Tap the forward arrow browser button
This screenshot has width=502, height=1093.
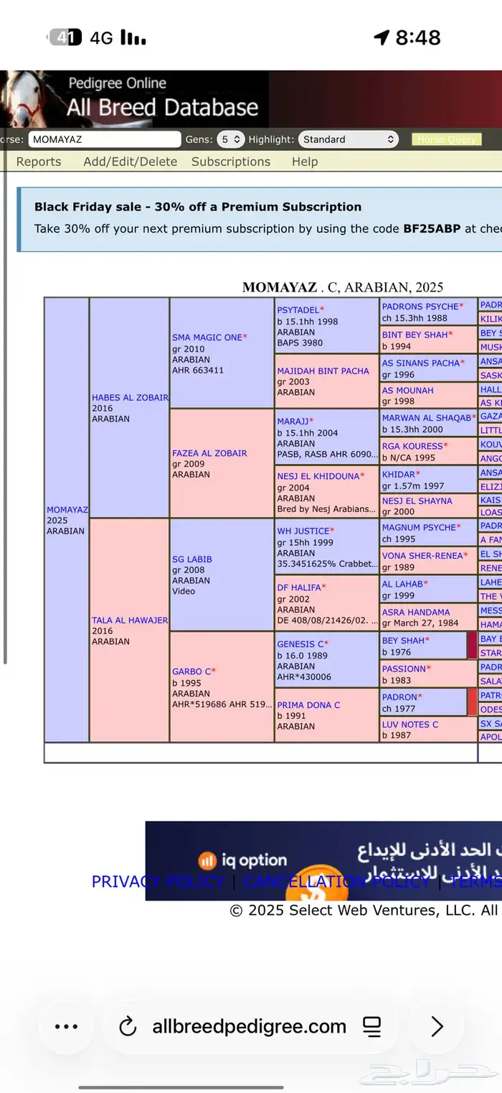[437, 1027]
